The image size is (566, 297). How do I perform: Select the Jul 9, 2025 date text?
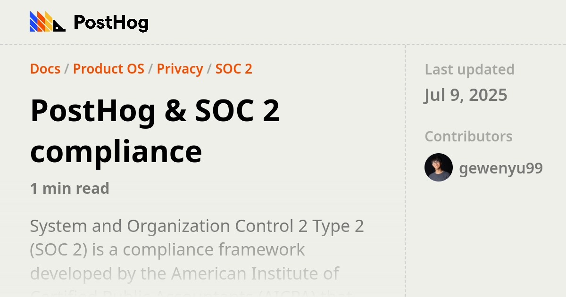466,95
